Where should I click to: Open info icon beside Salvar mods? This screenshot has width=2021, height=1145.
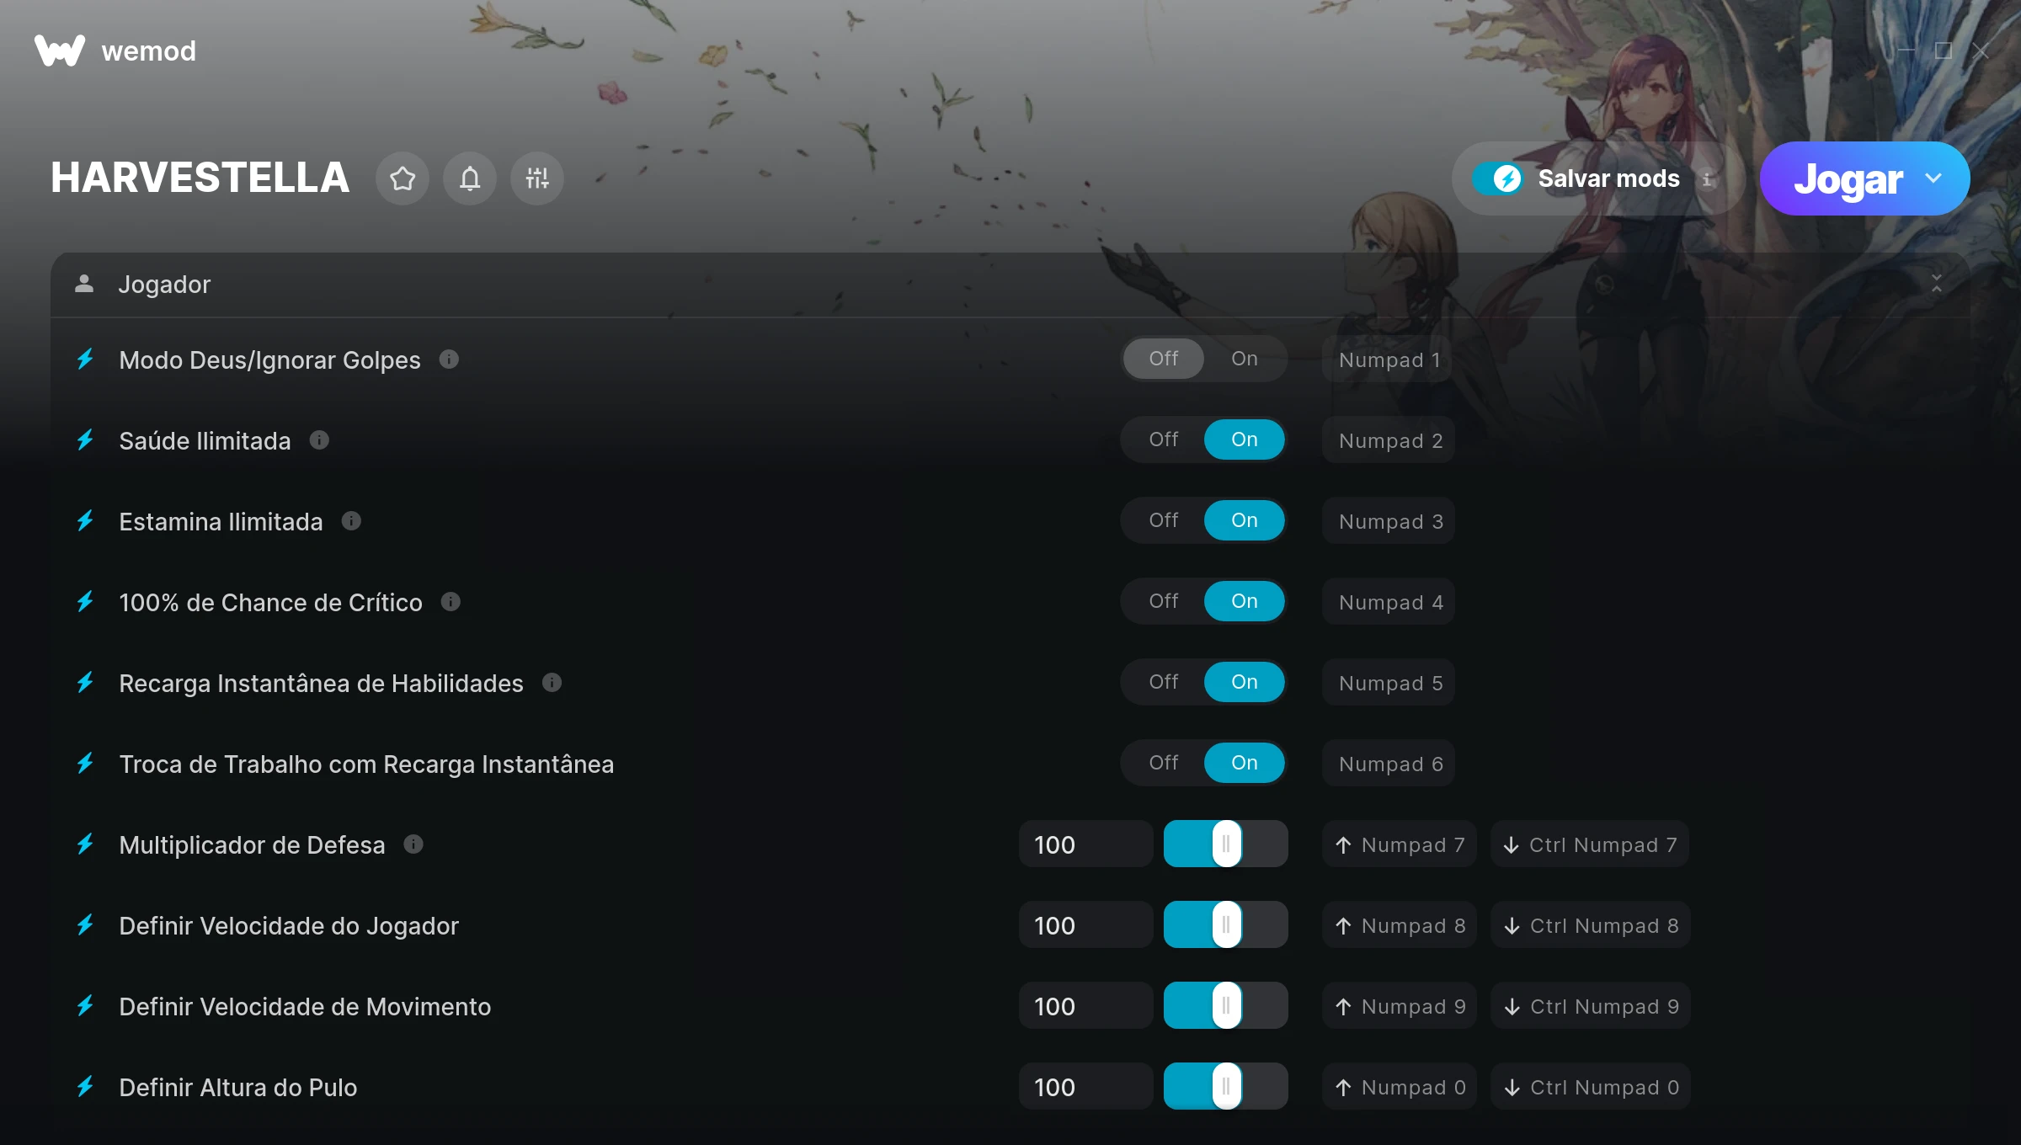[x=1707, y=179]
